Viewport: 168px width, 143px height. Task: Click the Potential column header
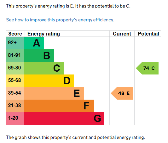coord(148,34)
